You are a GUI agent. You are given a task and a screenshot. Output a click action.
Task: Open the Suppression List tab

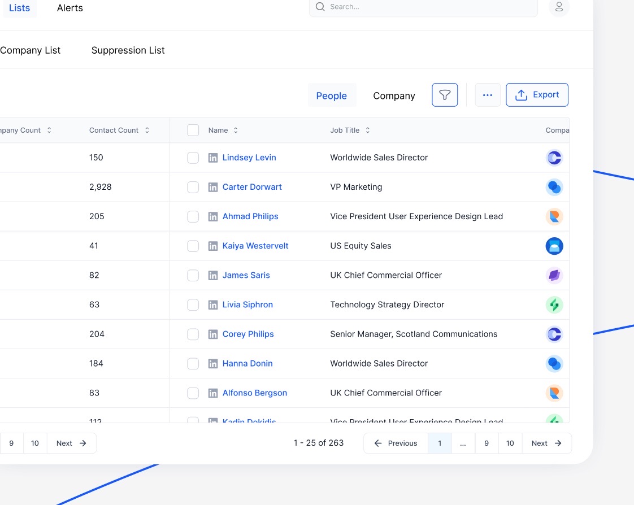[x=128, y=50]
